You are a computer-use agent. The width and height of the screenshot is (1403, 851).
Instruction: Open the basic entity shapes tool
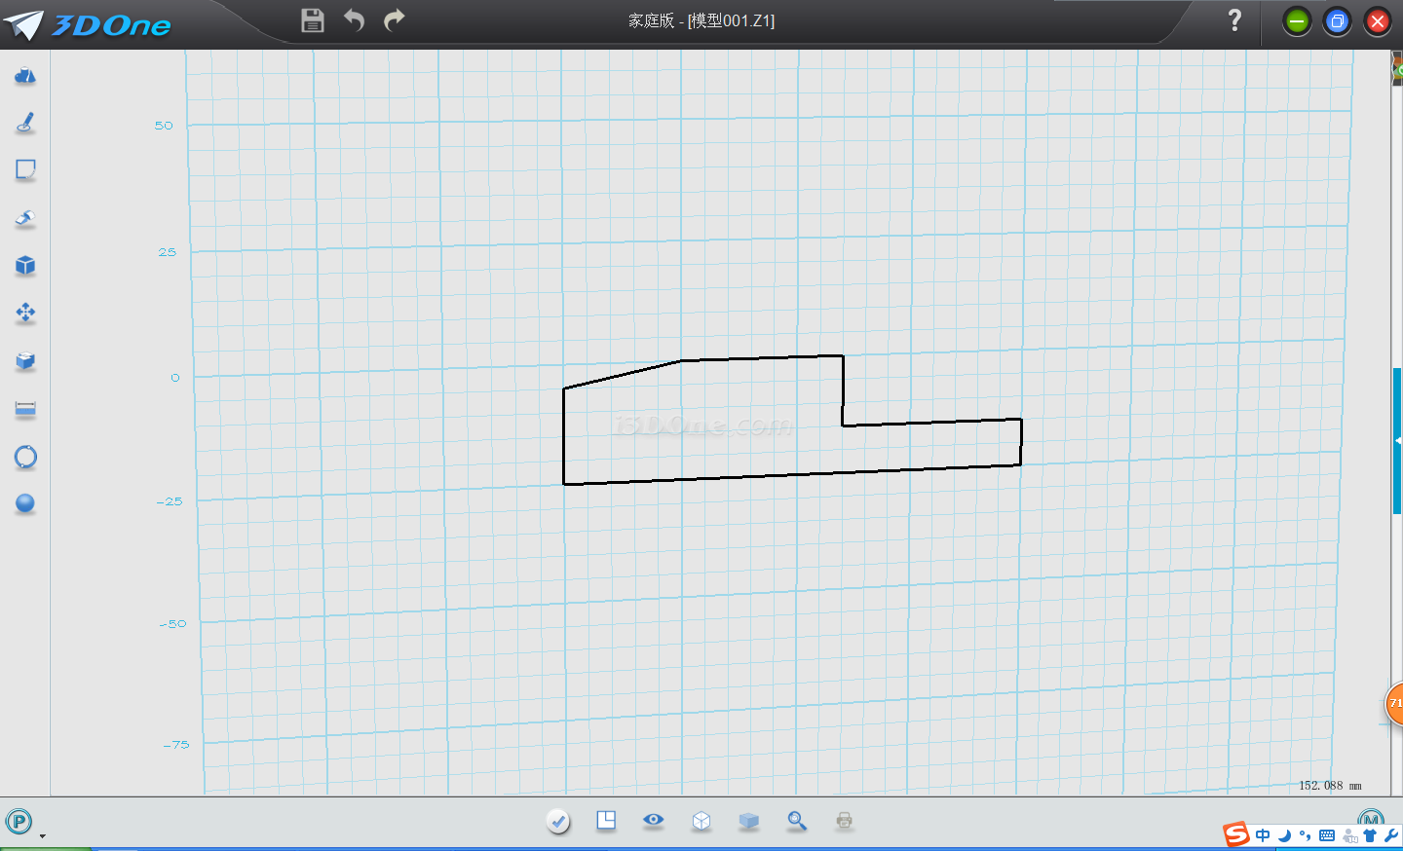[x=25, y=76]
